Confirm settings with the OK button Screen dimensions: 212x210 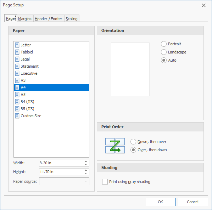(x=161, y=202)
